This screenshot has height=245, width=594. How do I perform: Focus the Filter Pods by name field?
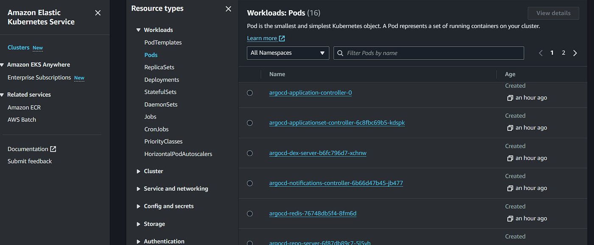click(x=429, y=53)
